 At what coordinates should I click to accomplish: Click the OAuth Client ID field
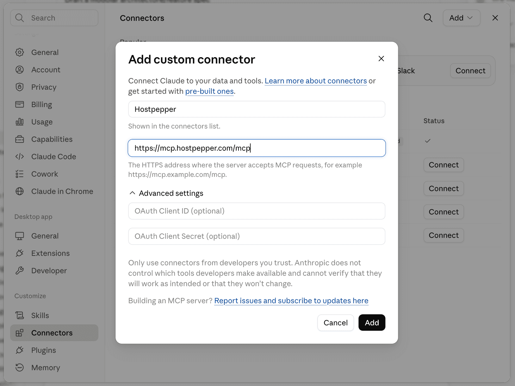[x=257, y=211]
